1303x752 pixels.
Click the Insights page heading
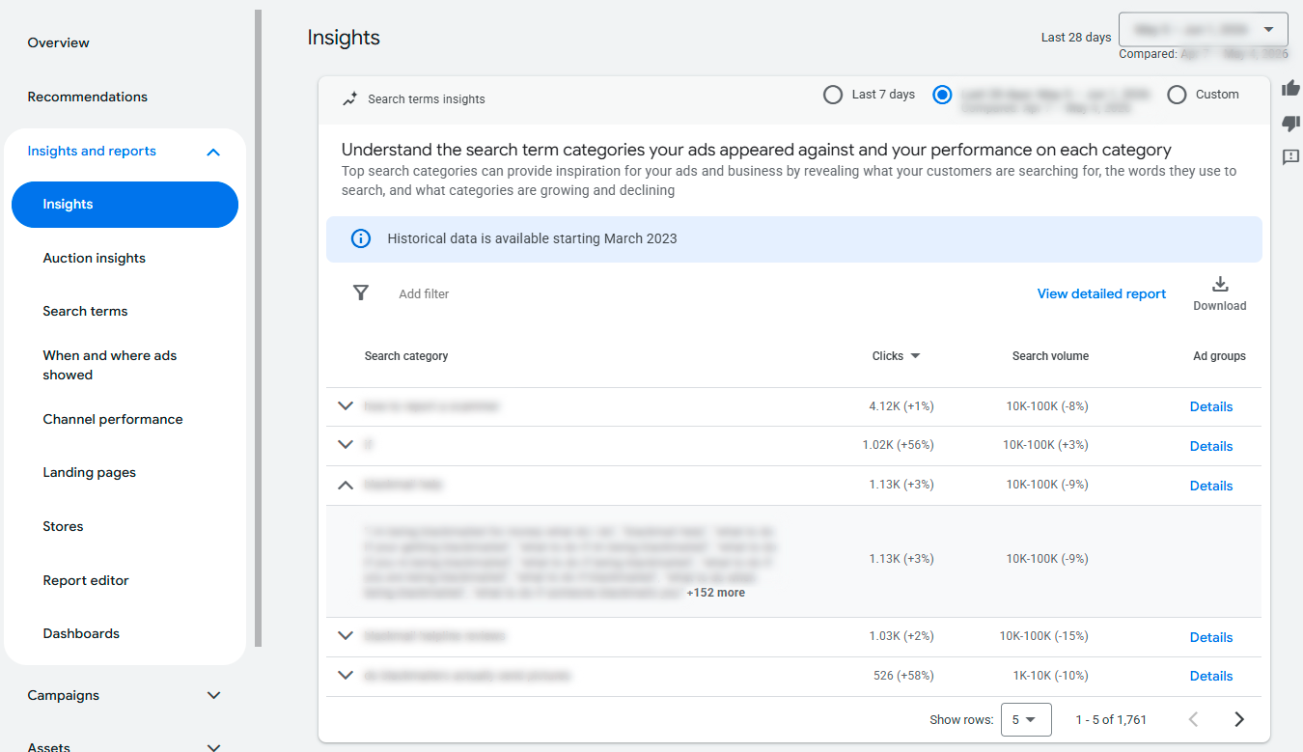tap(344, 38)
